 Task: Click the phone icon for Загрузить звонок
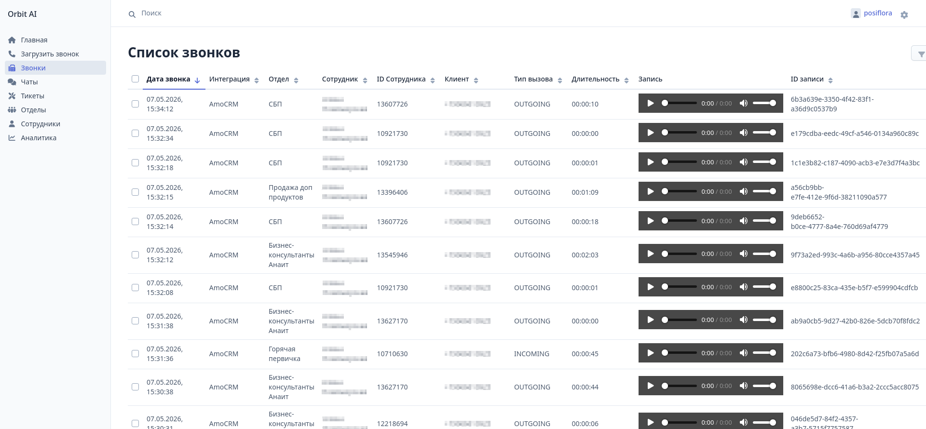pos(12,54)
